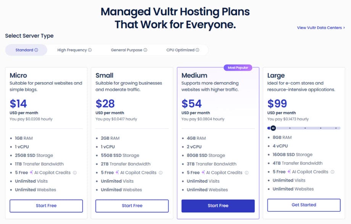Click the CPU Optimized info icon
Screen dimensions: 351x224
click(x=198, y=50)
